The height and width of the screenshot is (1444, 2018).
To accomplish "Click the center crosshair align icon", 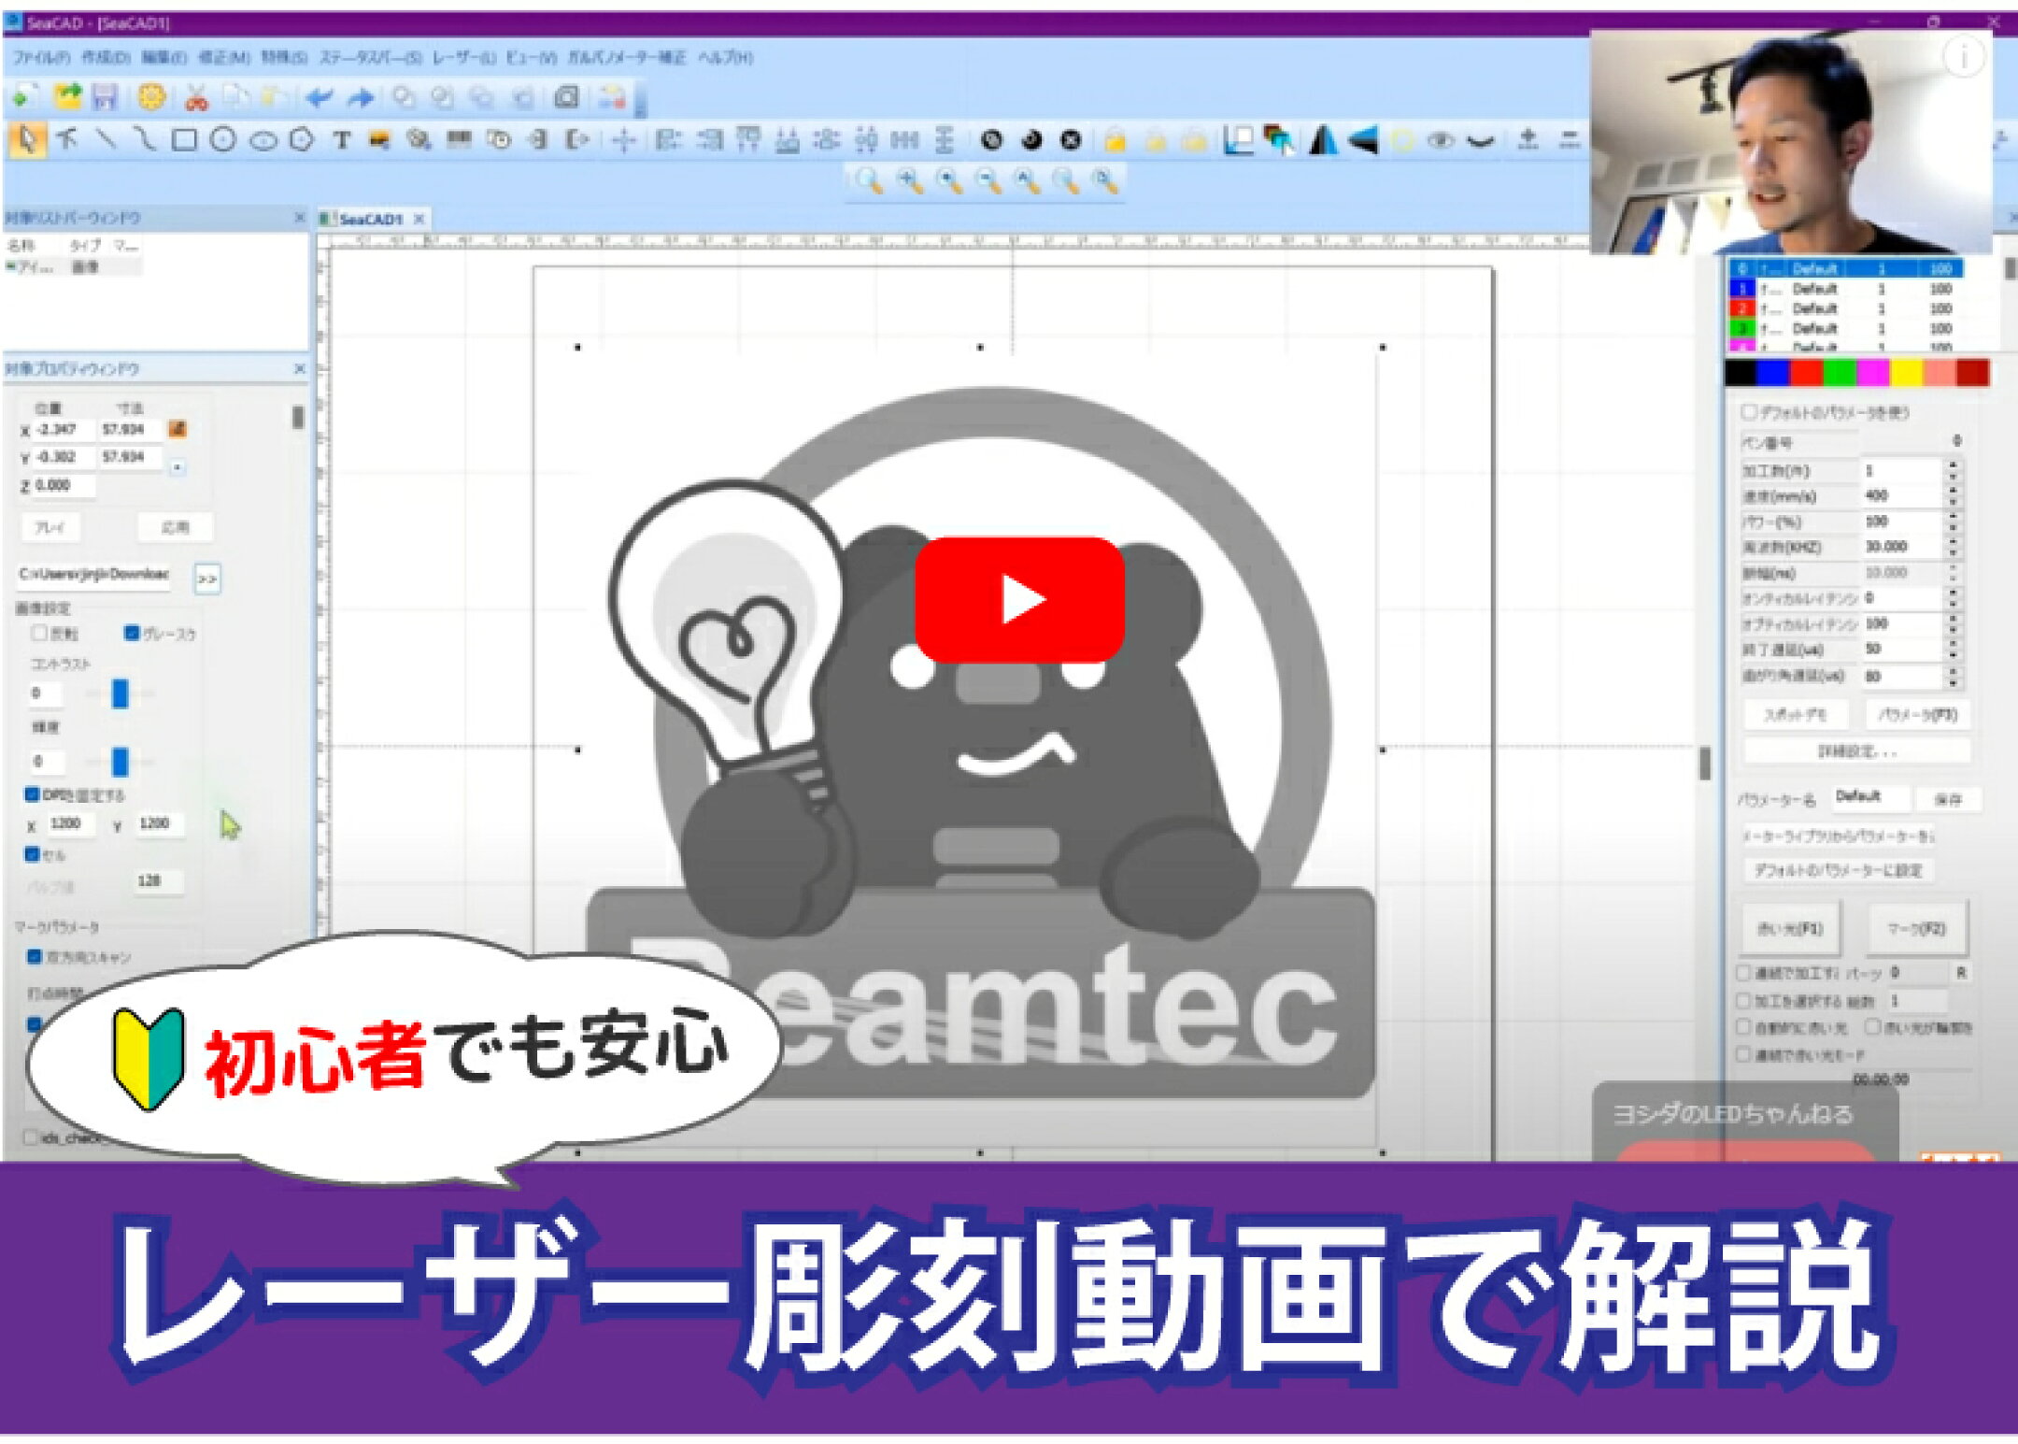I will [623, 141].
